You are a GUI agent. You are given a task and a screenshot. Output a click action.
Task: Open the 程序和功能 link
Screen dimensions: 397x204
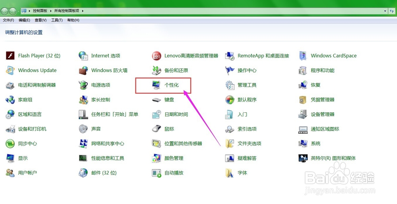[322, 70]
